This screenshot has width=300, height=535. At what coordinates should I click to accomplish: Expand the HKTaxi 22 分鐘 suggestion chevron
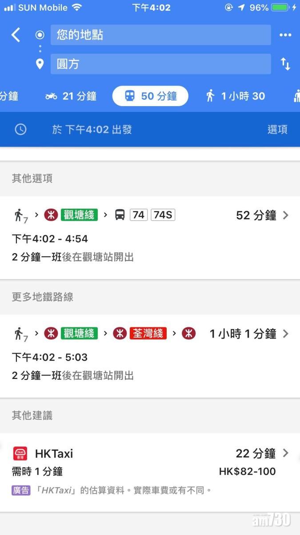(287, 453)
